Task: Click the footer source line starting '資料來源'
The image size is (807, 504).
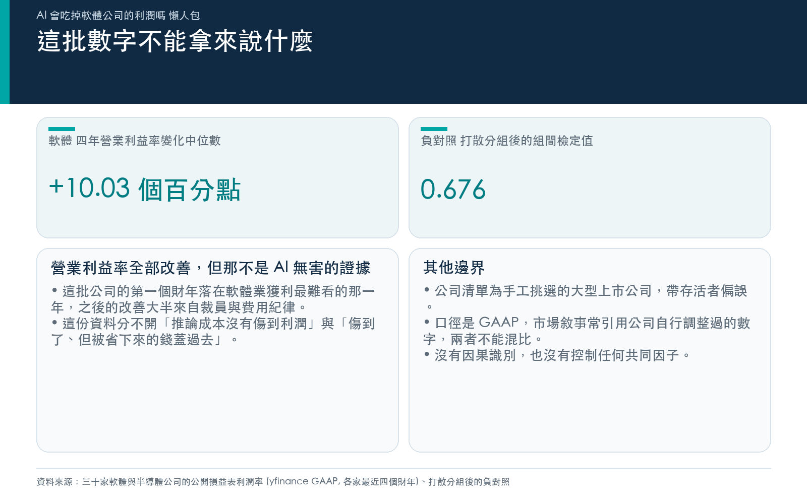Action: (x=273, y=482)
